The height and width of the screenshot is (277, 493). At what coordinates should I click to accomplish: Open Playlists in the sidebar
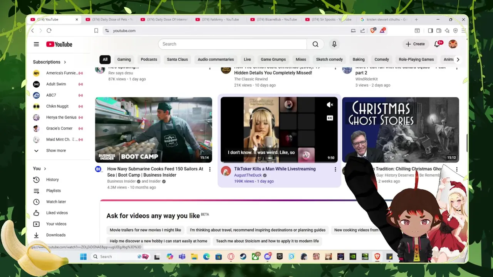coord(53,191)
